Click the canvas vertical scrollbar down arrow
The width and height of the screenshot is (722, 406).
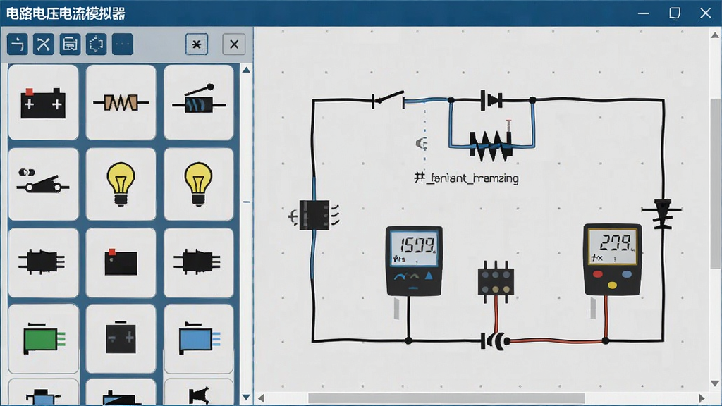point(715,383)
